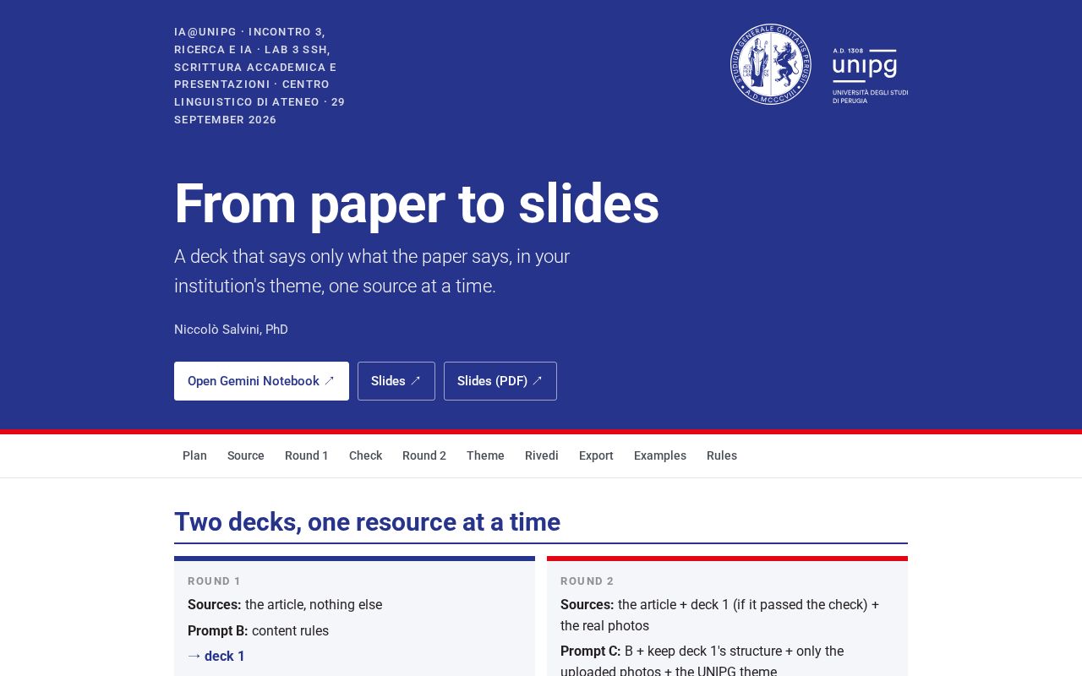Click the University of Perugia seal logo
1082x676 pixels.
[x=770, y=64]
